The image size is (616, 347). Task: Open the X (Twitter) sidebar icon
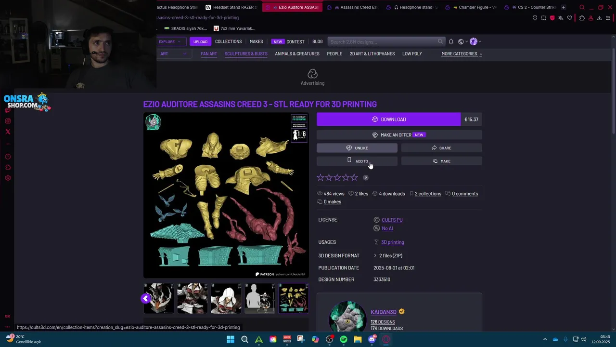8,132
